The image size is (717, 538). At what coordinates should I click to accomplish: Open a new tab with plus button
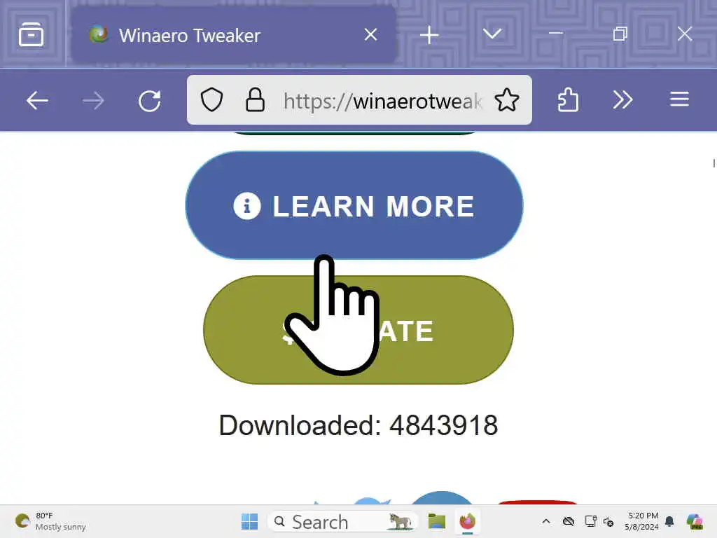(429, 35)
